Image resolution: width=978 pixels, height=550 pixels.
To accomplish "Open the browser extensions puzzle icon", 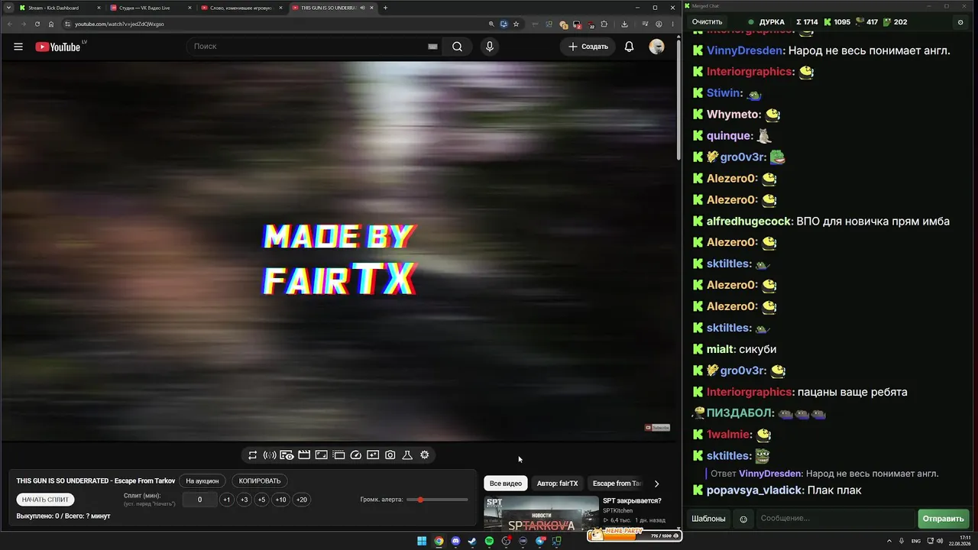I will (604, 24).
